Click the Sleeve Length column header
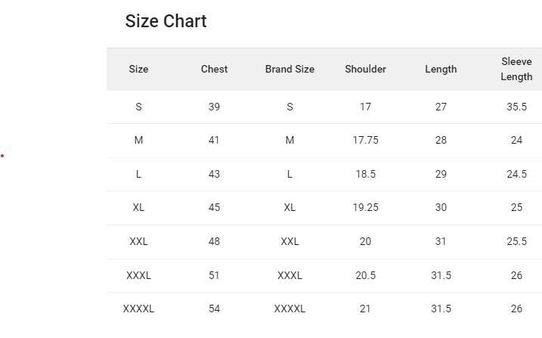This screenshot has width=542, height=338. click(516, 69)
